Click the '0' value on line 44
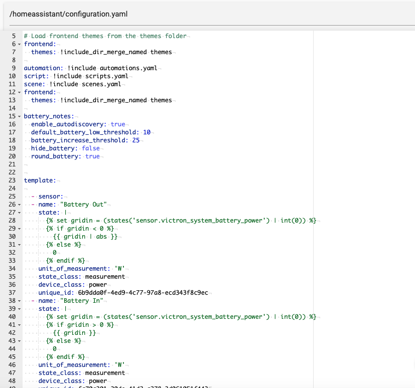Image resolution: width=415 pixels, height=388 pixels. (55, 349)
